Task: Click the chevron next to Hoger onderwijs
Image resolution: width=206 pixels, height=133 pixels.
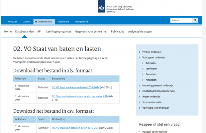Action: (140, 97)
